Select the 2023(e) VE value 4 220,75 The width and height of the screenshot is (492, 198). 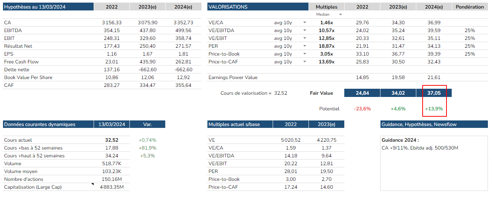pos(326,140)
